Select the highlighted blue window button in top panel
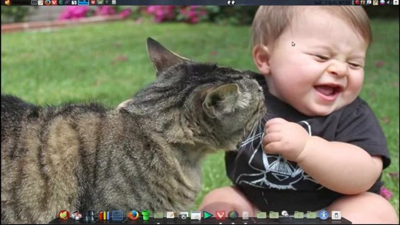The image size is (400, 225). [83, 2]
